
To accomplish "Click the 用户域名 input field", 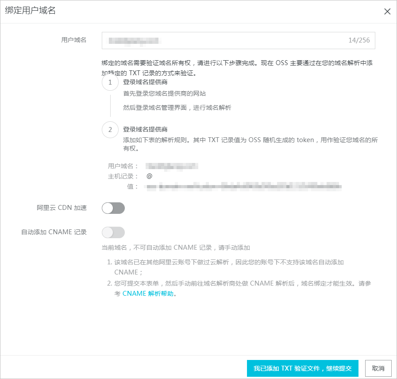I will pos(238,41).
